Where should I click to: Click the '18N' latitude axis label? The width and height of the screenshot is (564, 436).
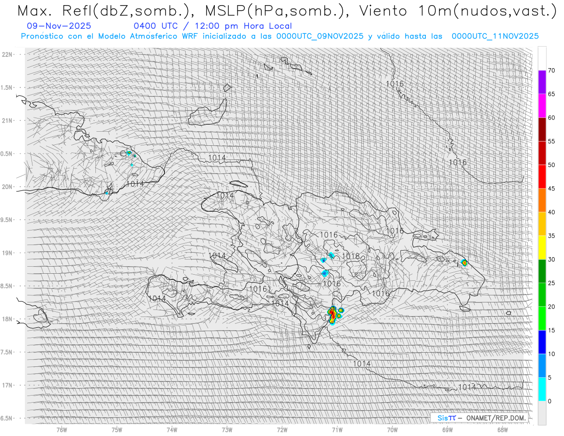pyautogui.click(x=7, y=319)
